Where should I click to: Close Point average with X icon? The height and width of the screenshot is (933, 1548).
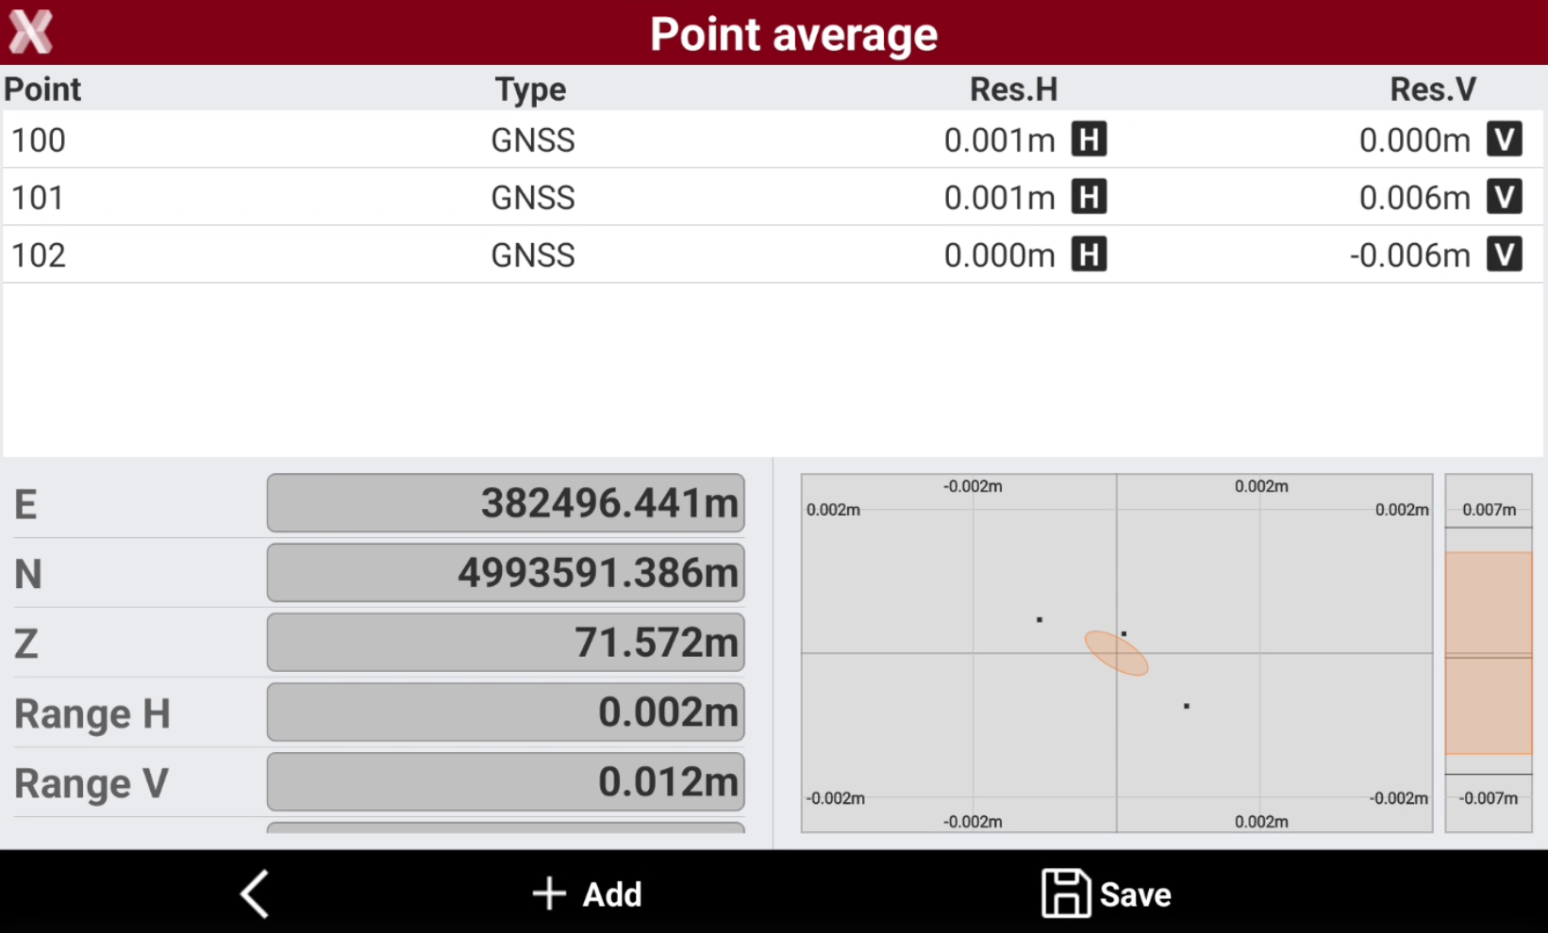(31, 32)
